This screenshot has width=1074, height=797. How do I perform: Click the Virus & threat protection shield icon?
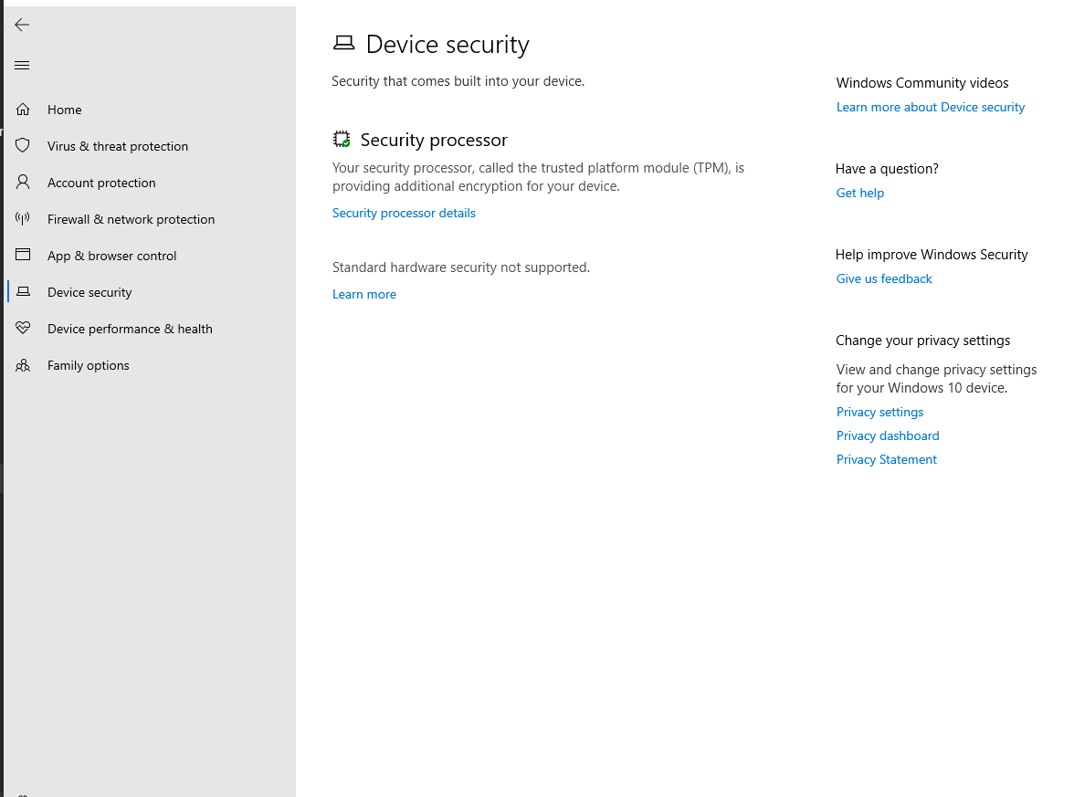pos(23,146)
